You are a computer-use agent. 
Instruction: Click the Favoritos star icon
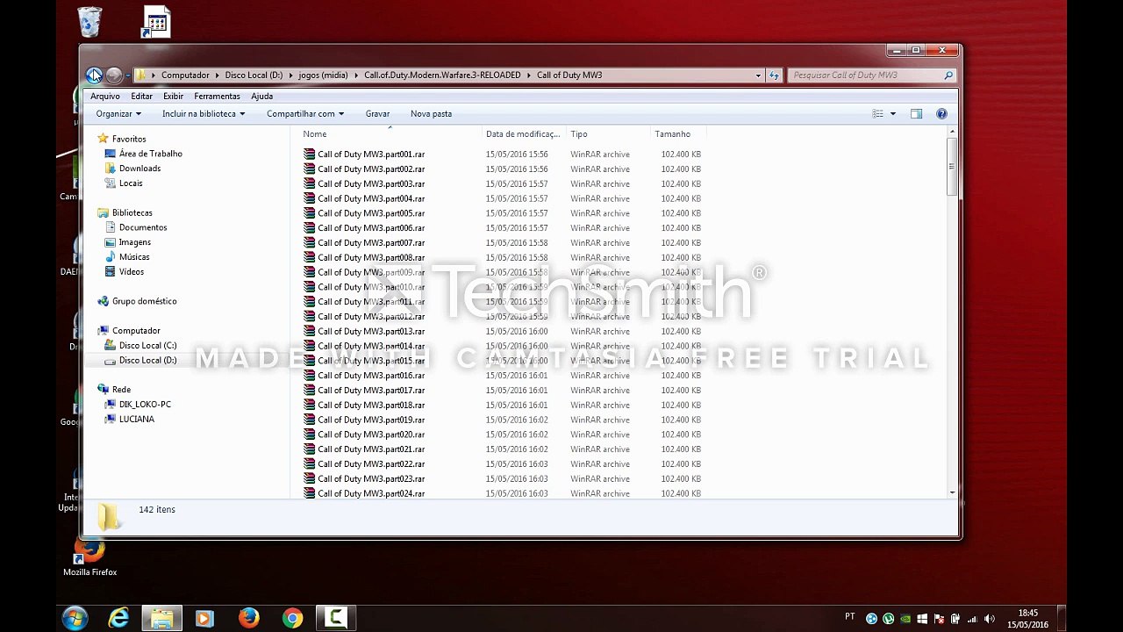(103, 139)
